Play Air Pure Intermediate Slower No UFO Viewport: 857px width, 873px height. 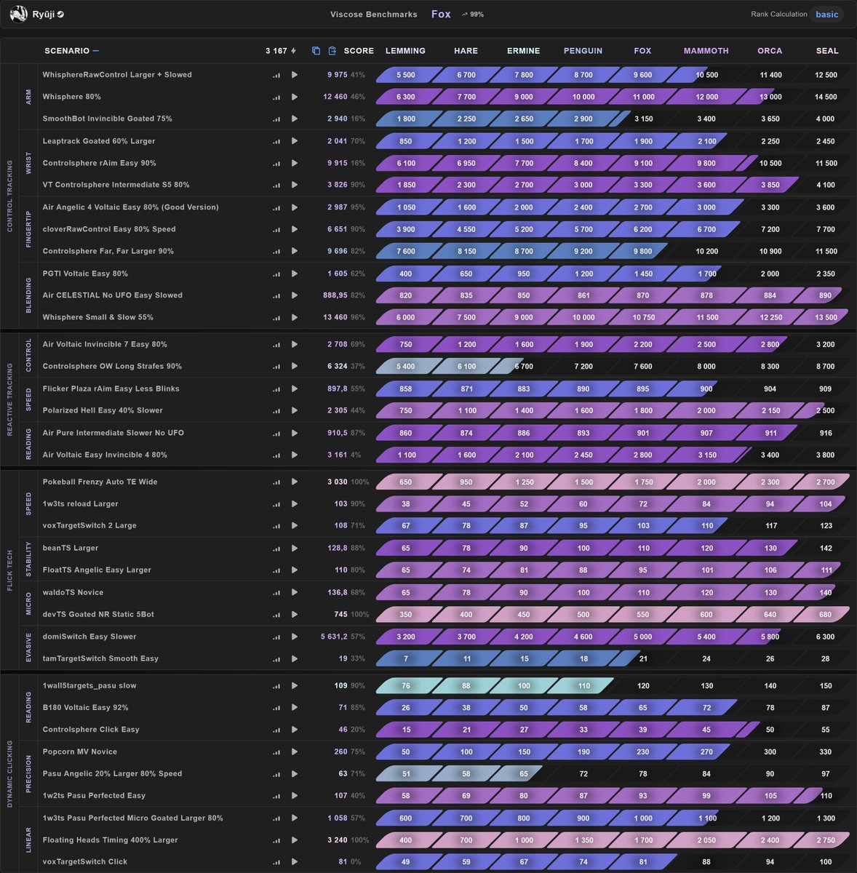295,433
